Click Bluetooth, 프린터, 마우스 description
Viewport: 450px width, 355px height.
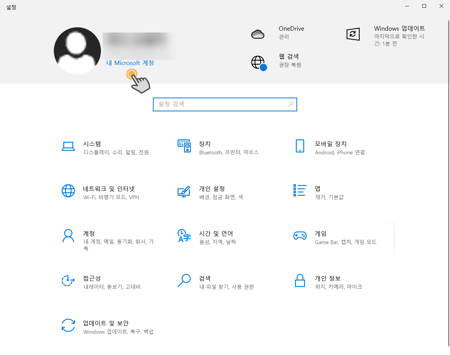coord(229,152)
